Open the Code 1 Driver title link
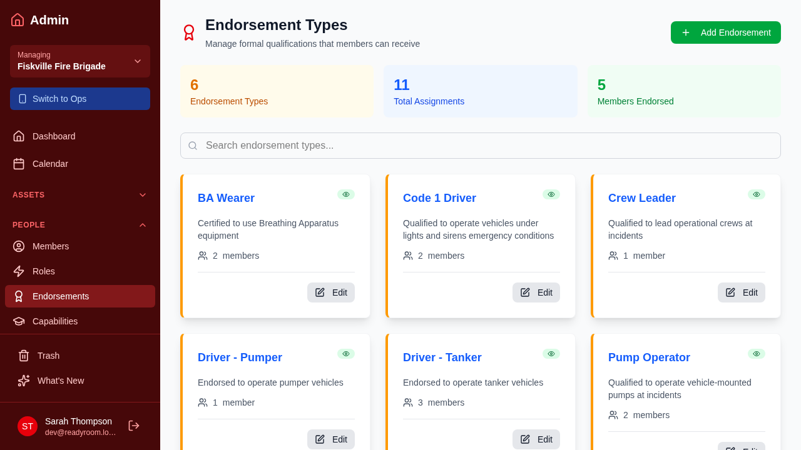 click(439, 198)
